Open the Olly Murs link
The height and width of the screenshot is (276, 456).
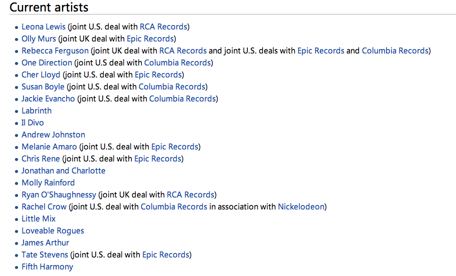(x=39, y=38)
